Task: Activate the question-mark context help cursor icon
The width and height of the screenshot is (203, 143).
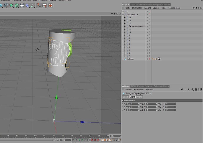Action: pos(39,5)
